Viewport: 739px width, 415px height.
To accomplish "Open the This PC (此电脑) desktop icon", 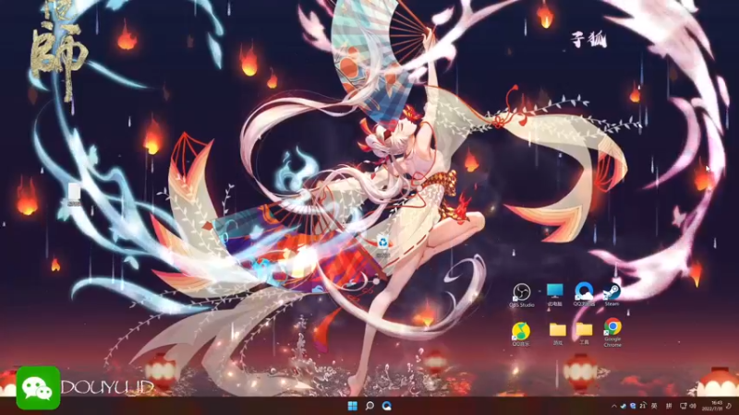I will [555, 294].
